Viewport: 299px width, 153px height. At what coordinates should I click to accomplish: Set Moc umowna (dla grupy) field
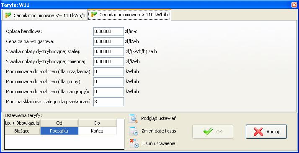[x=108, y=82]
